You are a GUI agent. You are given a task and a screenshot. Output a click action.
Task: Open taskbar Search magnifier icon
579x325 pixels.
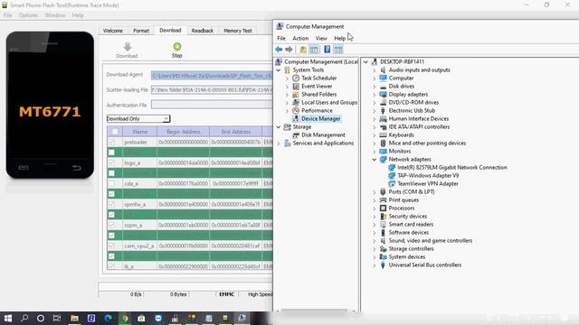[24, 318]
